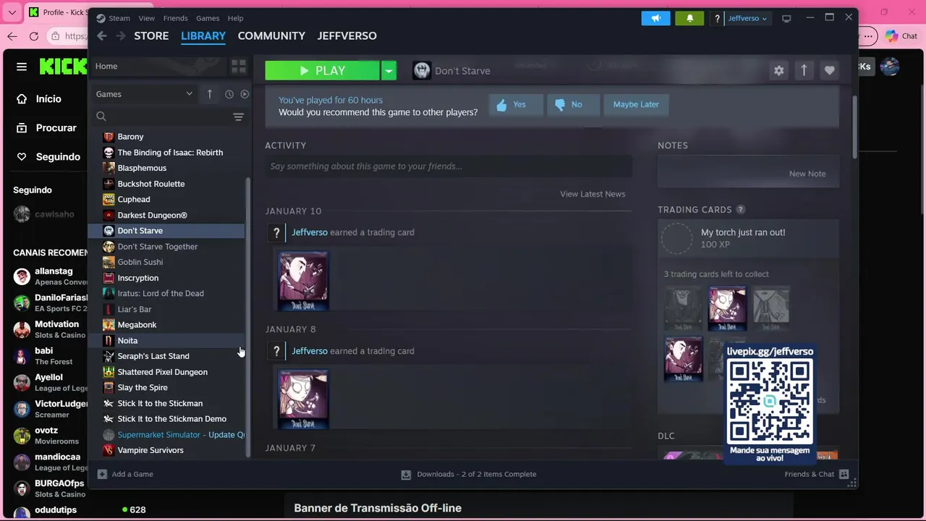Open advanced filter options icon
This screenshot has height=521, width=926.
point(238,117)
